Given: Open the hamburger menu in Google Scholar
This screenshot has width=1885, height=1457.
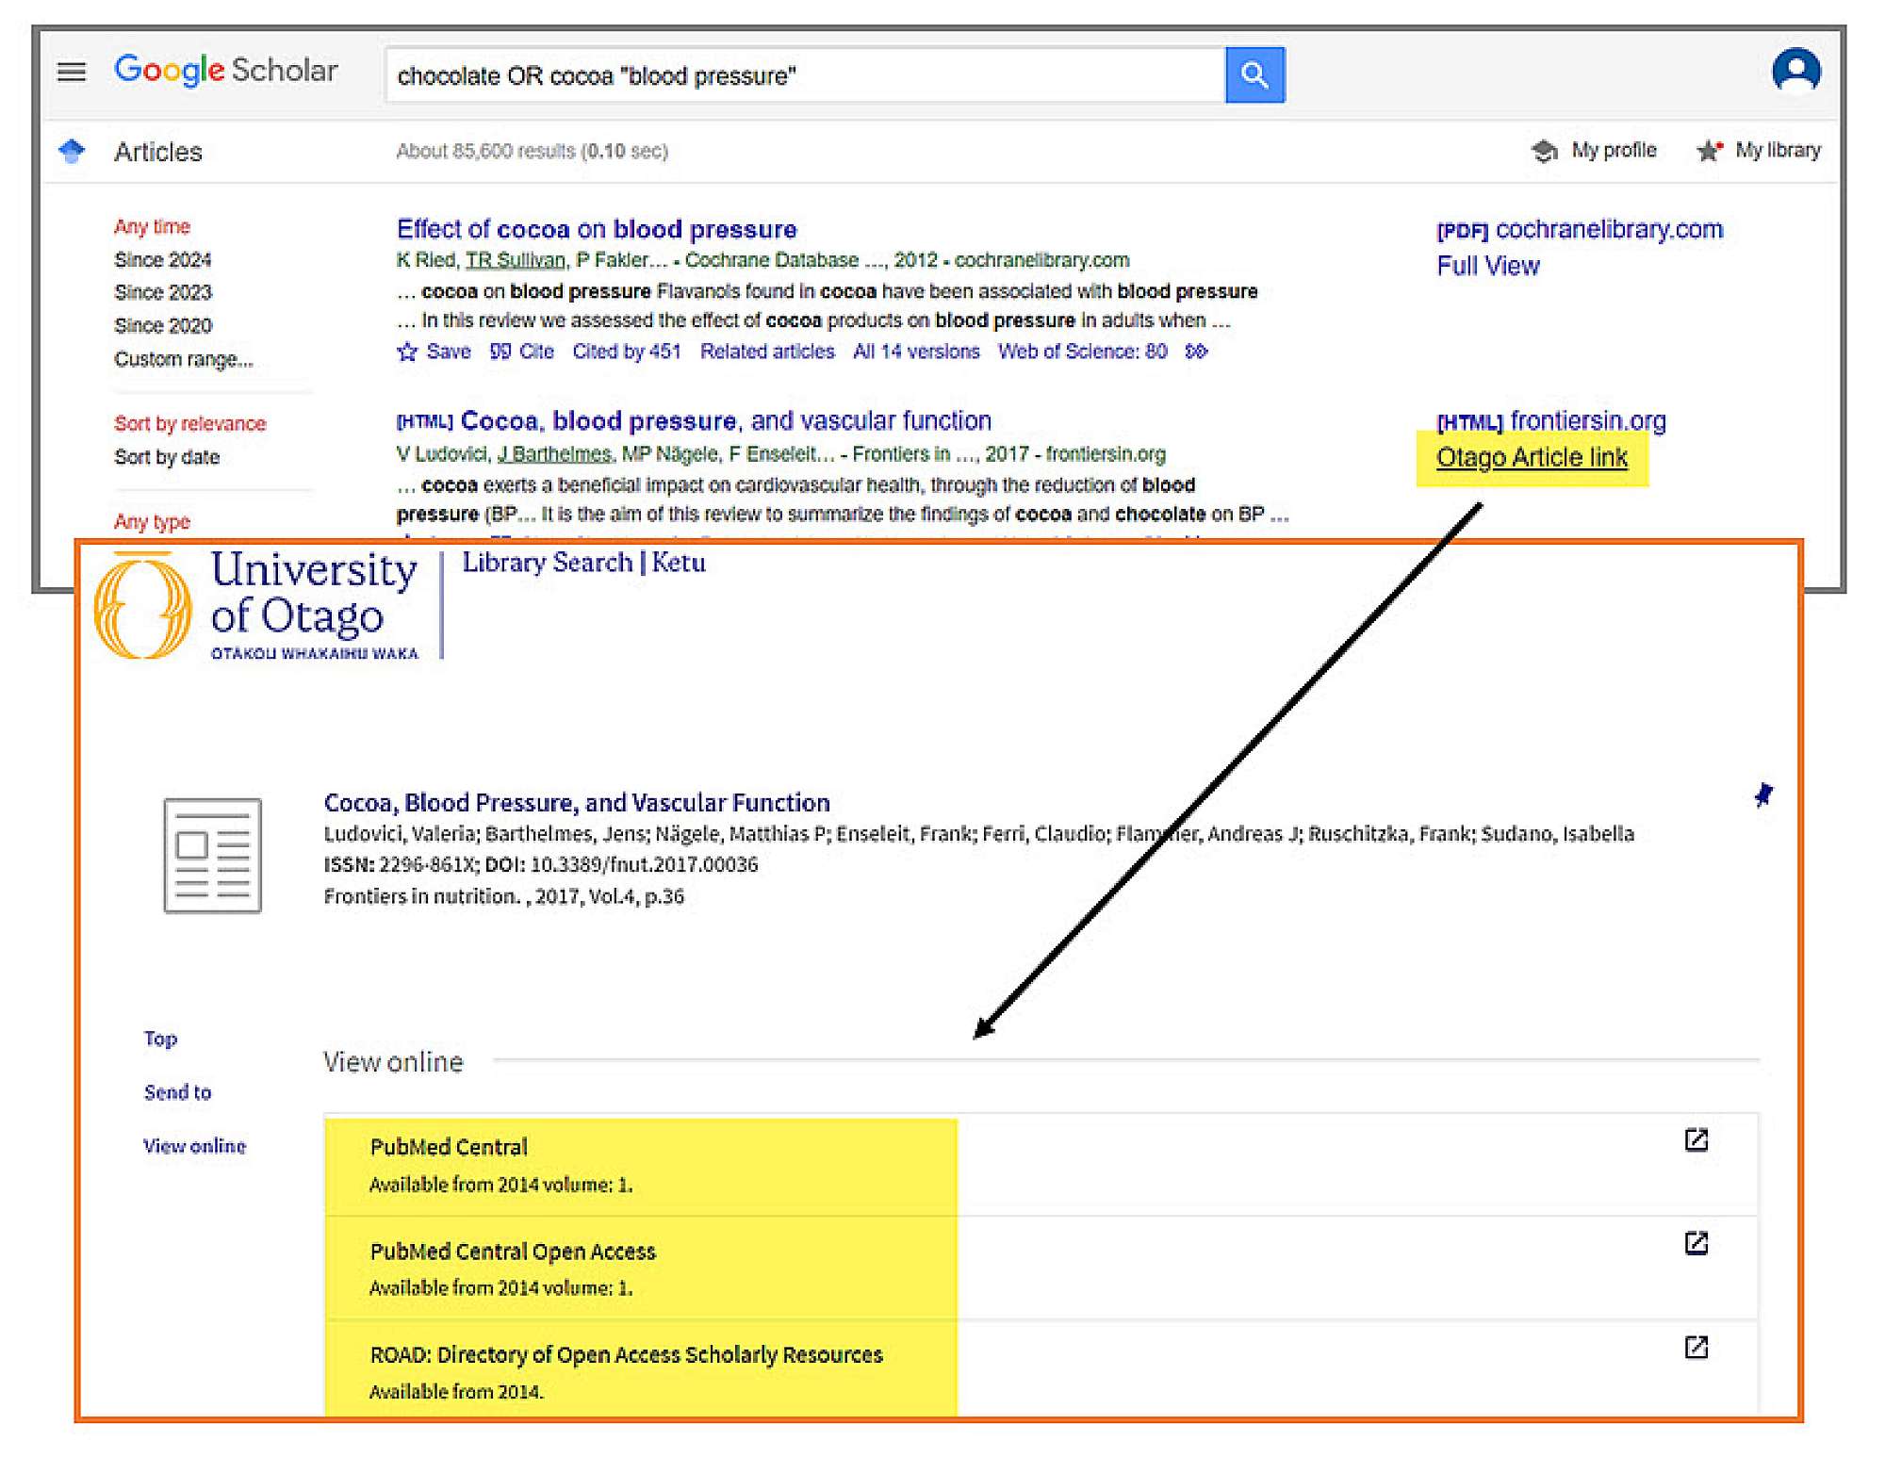Looking at the screenshot, I should (72, 72).
